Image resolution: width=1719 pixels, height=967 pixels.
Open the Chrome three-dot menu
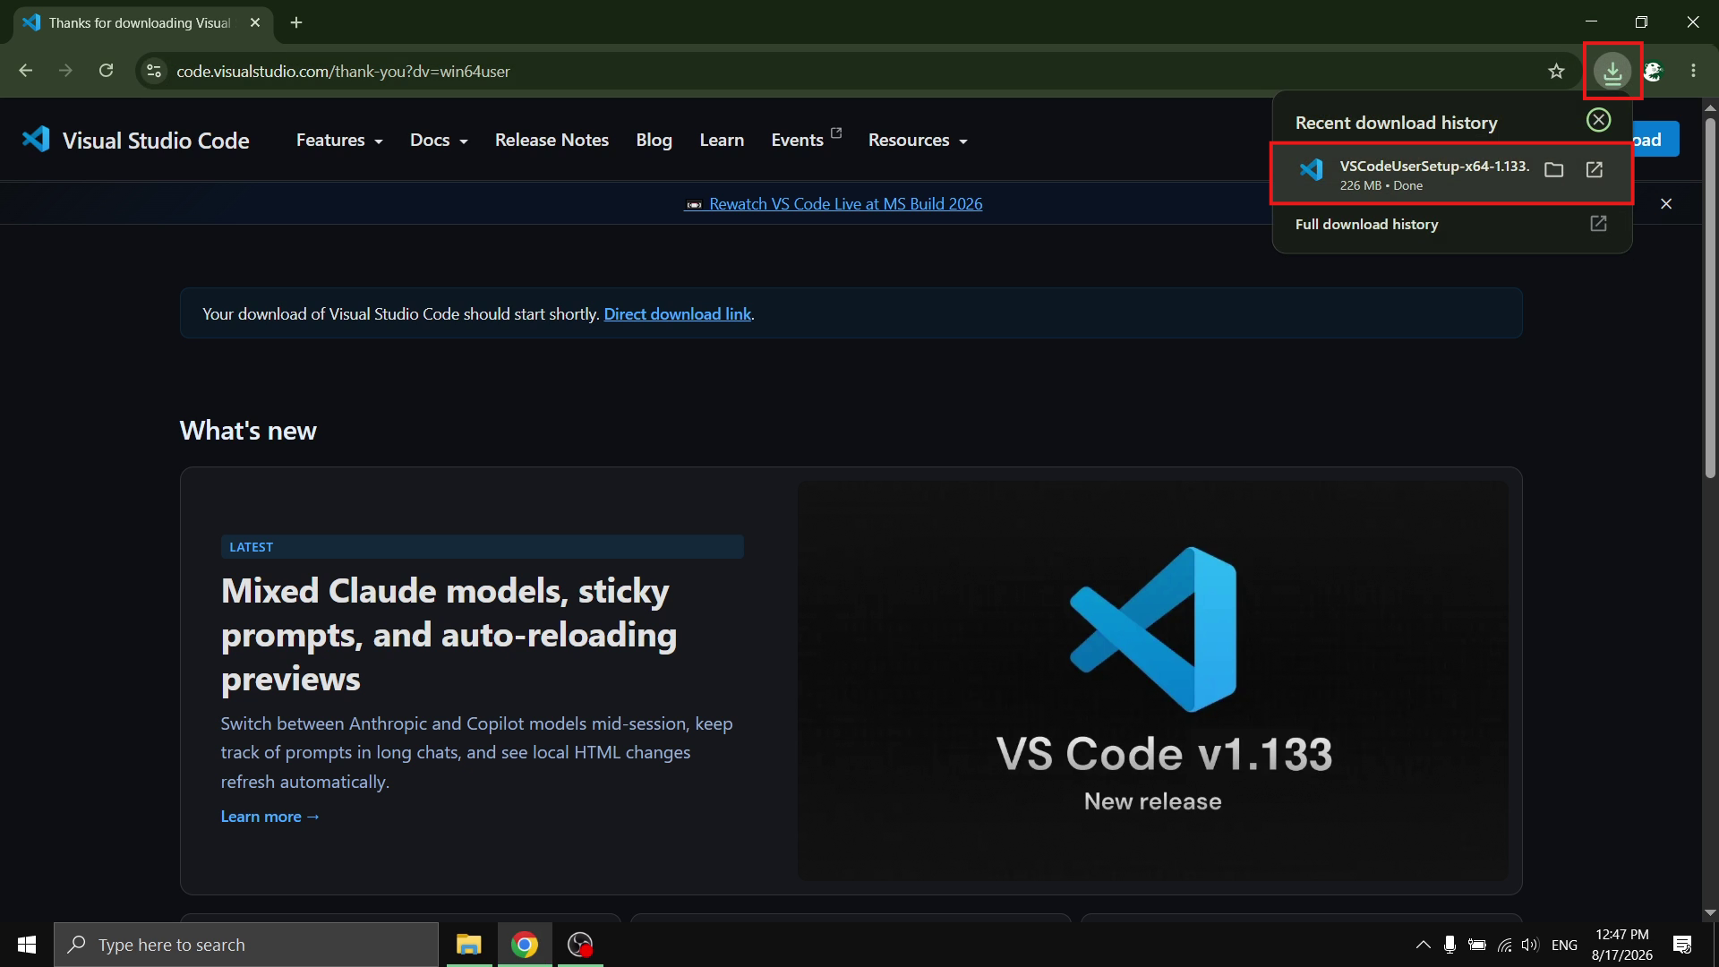click(x=1693, y=71)
